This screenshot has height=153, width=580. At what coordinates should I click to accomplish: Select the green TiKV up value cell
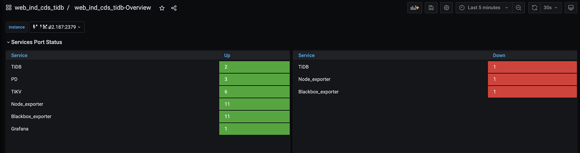(x=254, y=92)
